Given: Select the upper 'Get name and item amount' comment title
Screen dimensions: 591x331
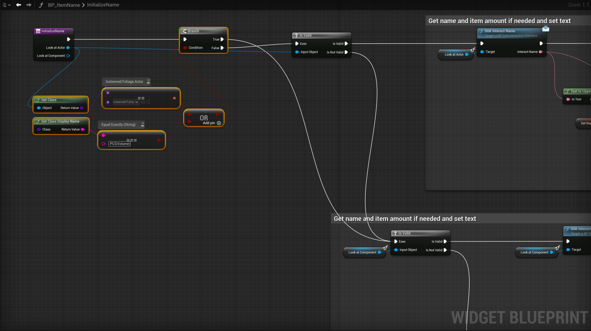Looking at the screenshot, I should coord(499,21).
